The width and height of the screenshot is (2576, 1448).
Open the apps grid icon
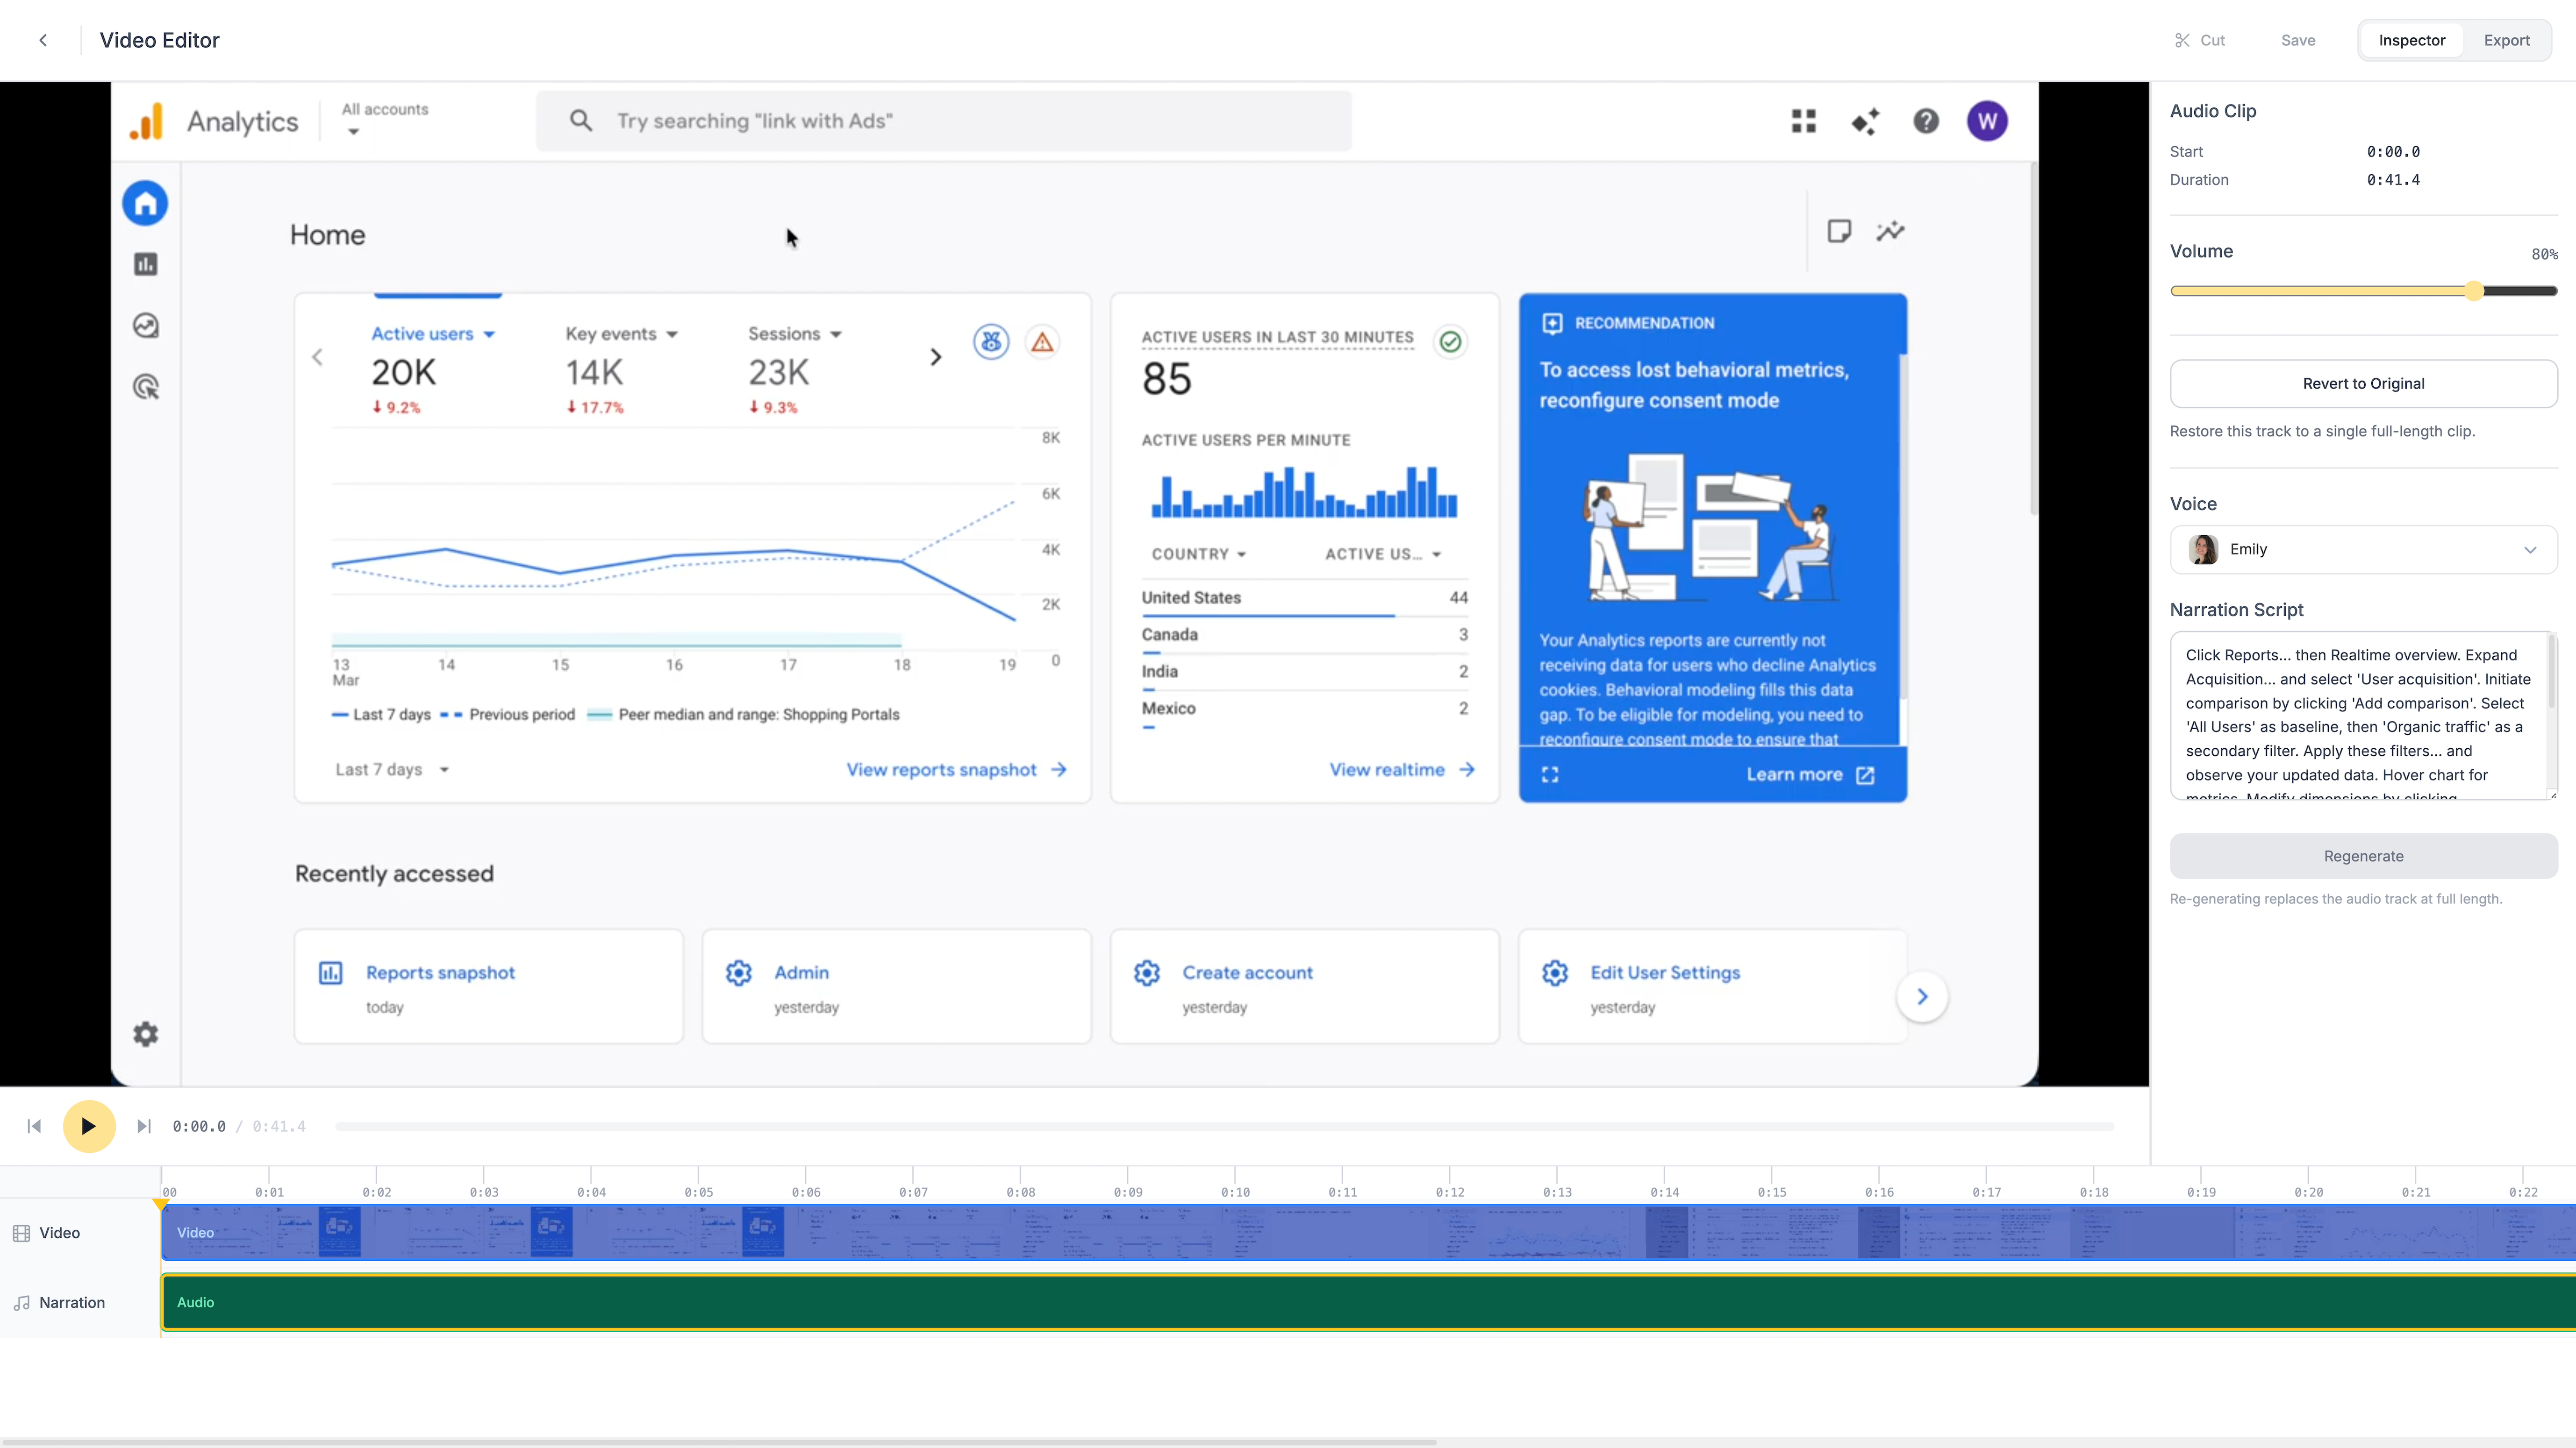1804,121
